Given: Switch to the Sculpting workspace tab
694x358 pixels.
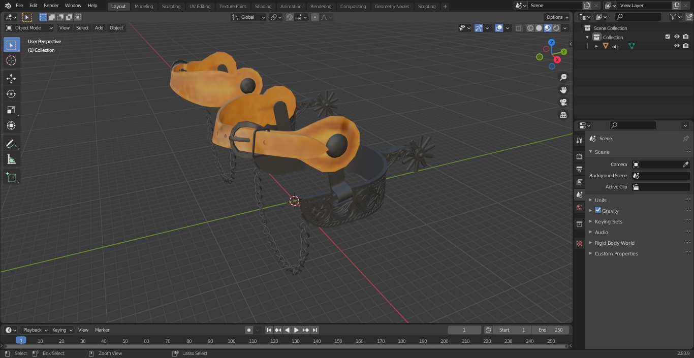Looking at the screenshot, I should [x=171, y=6].
